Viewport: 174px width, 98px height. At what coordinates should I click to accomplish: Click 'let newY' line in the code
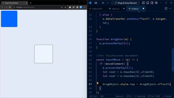128,76
